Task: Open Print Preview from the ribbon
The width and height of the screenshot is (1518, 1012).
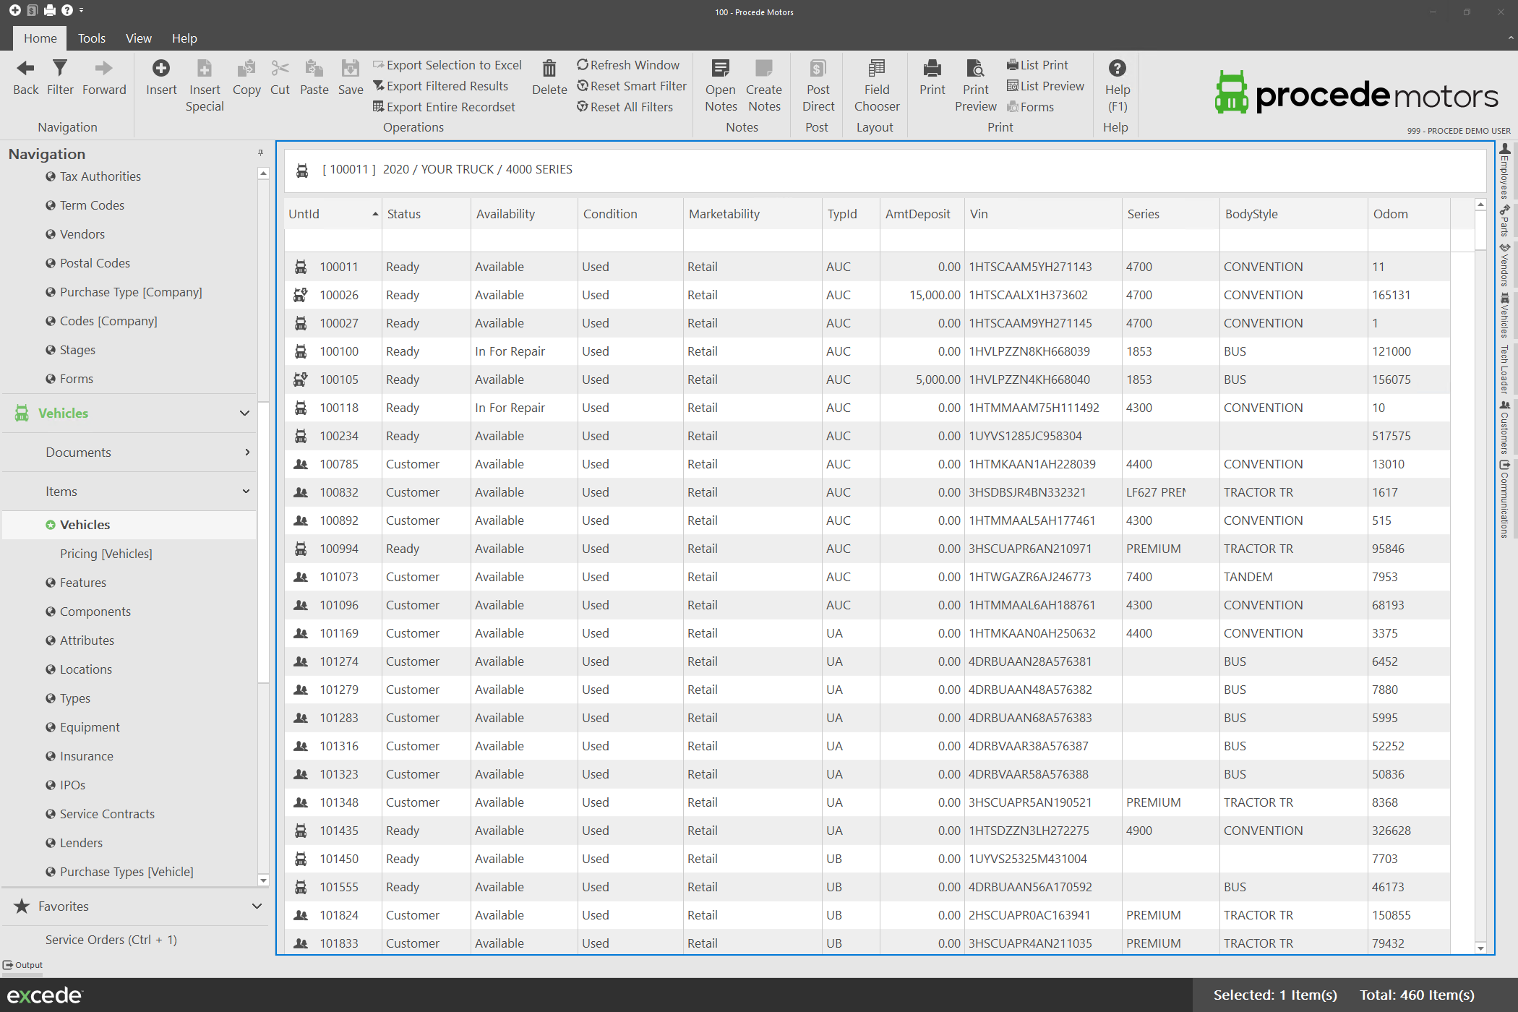Action: point(975,69)
